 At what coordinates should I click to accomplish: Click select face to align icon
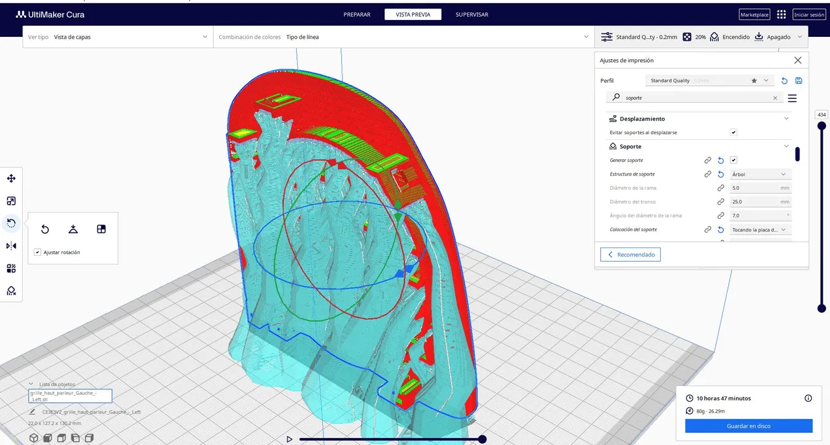point(101,229)
